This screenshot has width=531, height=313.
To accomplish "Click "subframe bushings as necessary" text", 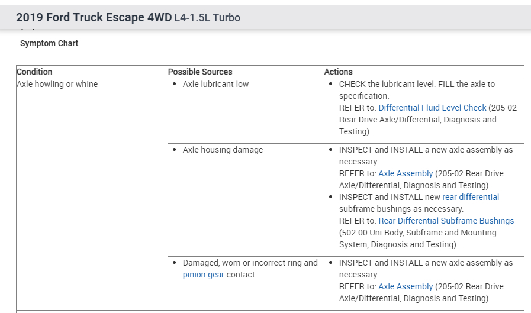I will (x=401, y=209).
